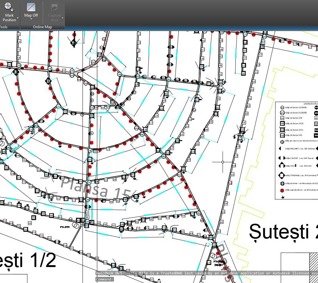Pick the stâlp ÎNCLINAT triangle legend symbol

[x=280, y=148]
